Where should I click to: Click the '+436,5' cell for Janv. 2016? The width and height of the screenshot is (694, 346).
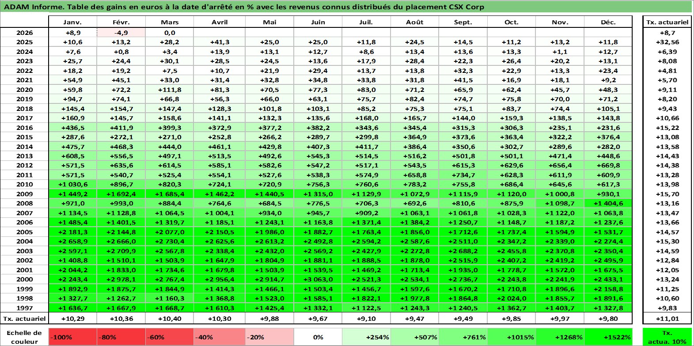click(x=72, y=128)
